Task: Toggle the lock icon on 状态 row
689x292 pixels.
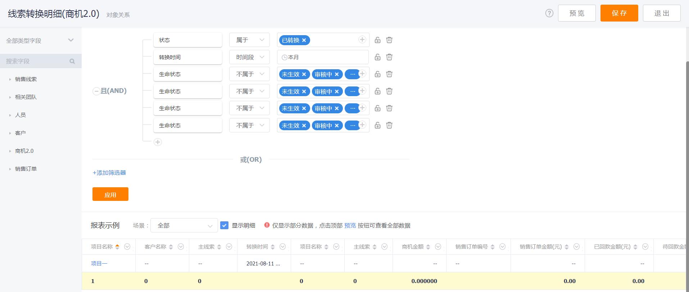Action: point(377,40)
